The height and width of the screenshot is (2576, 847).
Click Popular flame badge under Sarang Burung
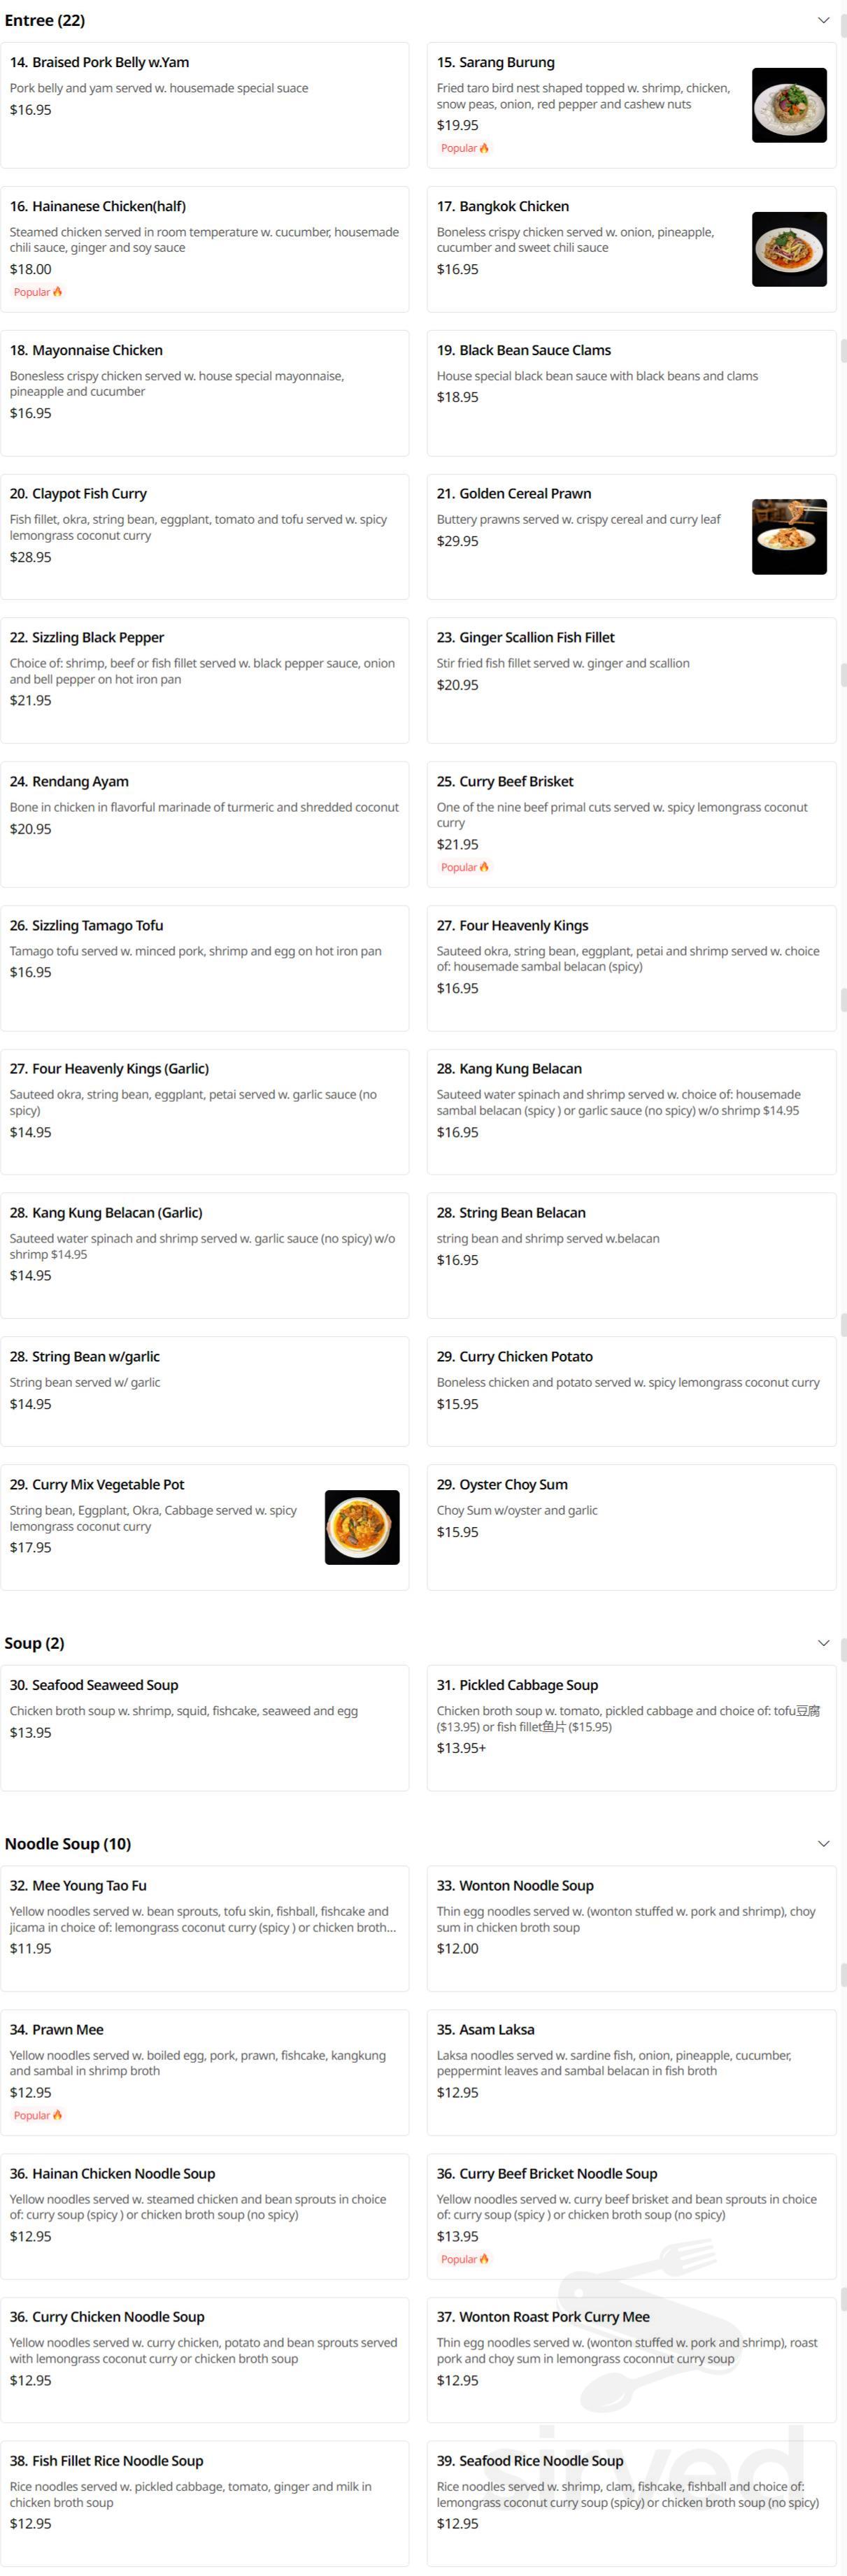465,148
